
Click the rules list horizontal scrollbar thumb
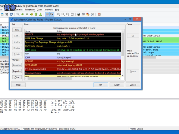point(50,79)
